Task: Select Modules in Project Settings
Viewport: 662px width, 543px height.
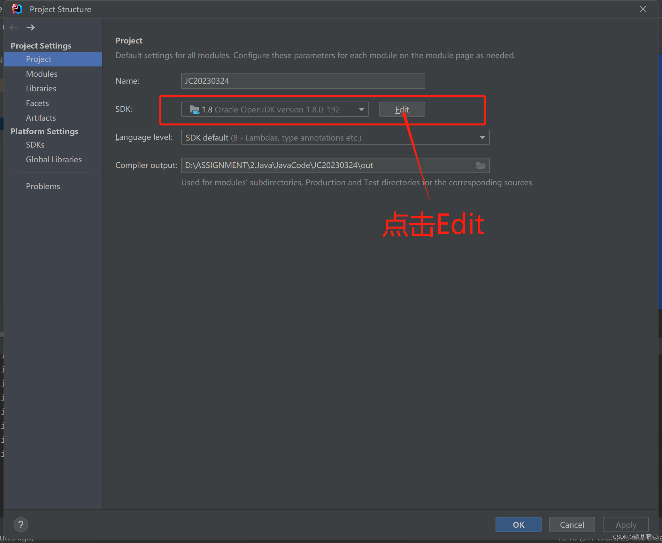Action: click(x=42, y=73)
